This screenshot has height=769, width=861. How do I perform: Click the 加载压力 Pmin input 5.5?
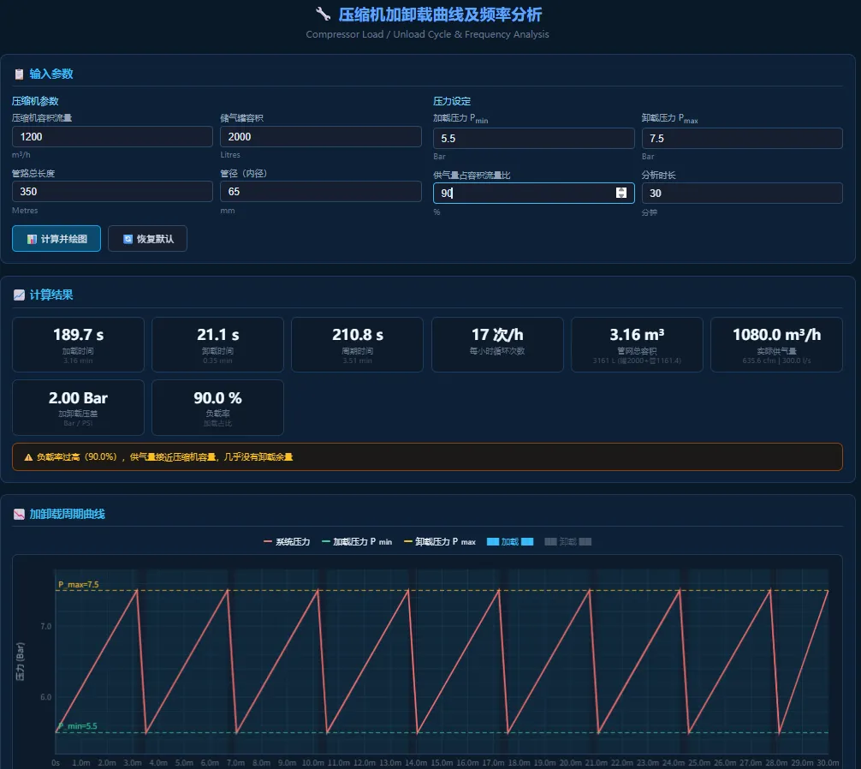(534, 139)
